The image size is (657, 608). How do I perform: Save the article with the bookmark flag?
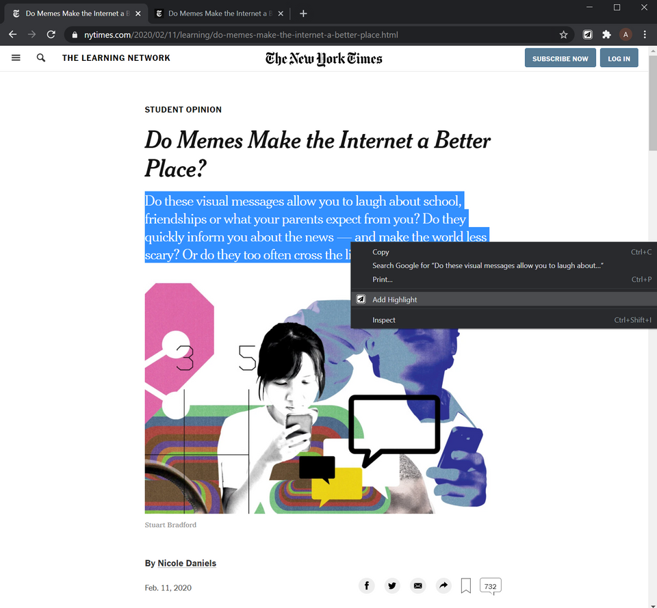pos(466,585)
